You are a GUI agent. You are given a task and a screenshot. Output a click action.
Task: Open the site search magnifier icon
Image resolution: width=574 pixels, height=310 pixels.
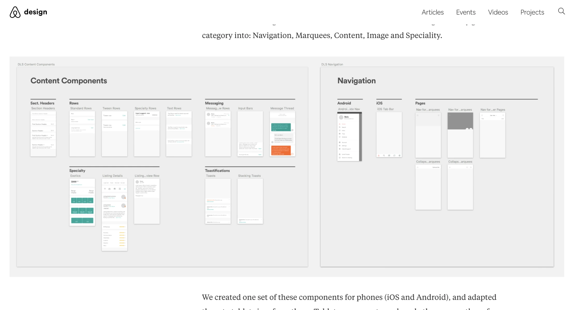click(x=561, y=12)
